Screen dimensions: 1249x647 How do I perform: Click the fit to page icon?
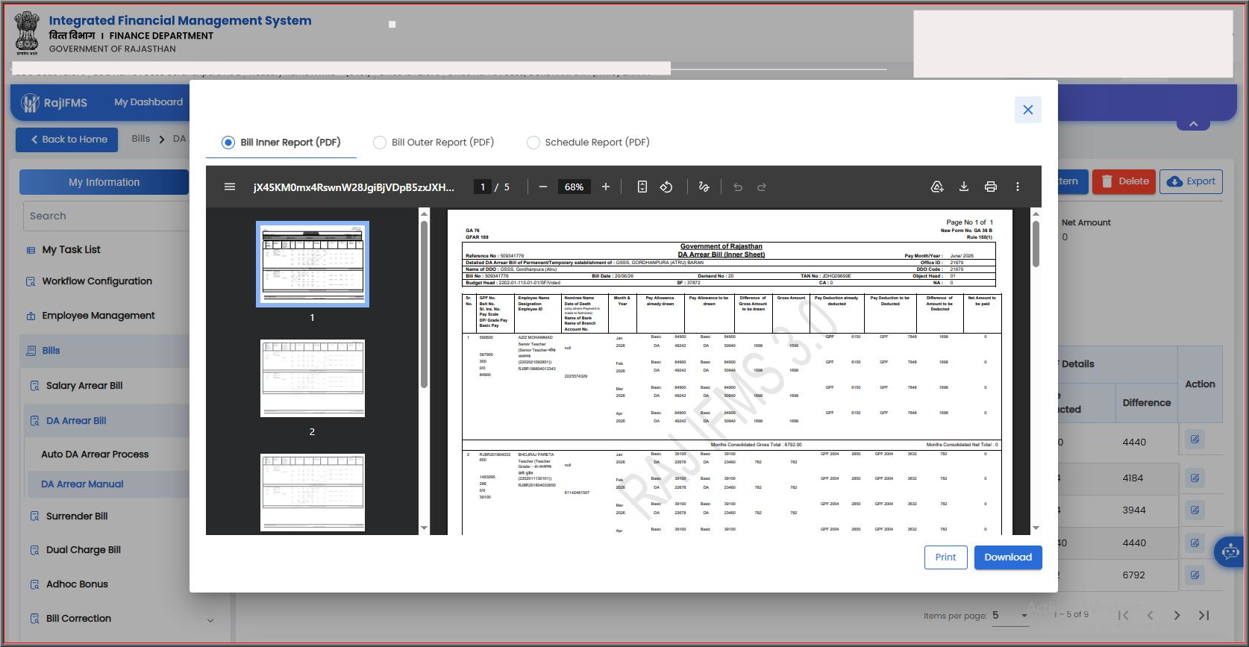(x=642, y=187)
